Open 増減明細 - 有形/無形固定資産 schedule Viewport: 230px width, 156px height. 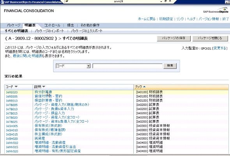tap(58, 151)
